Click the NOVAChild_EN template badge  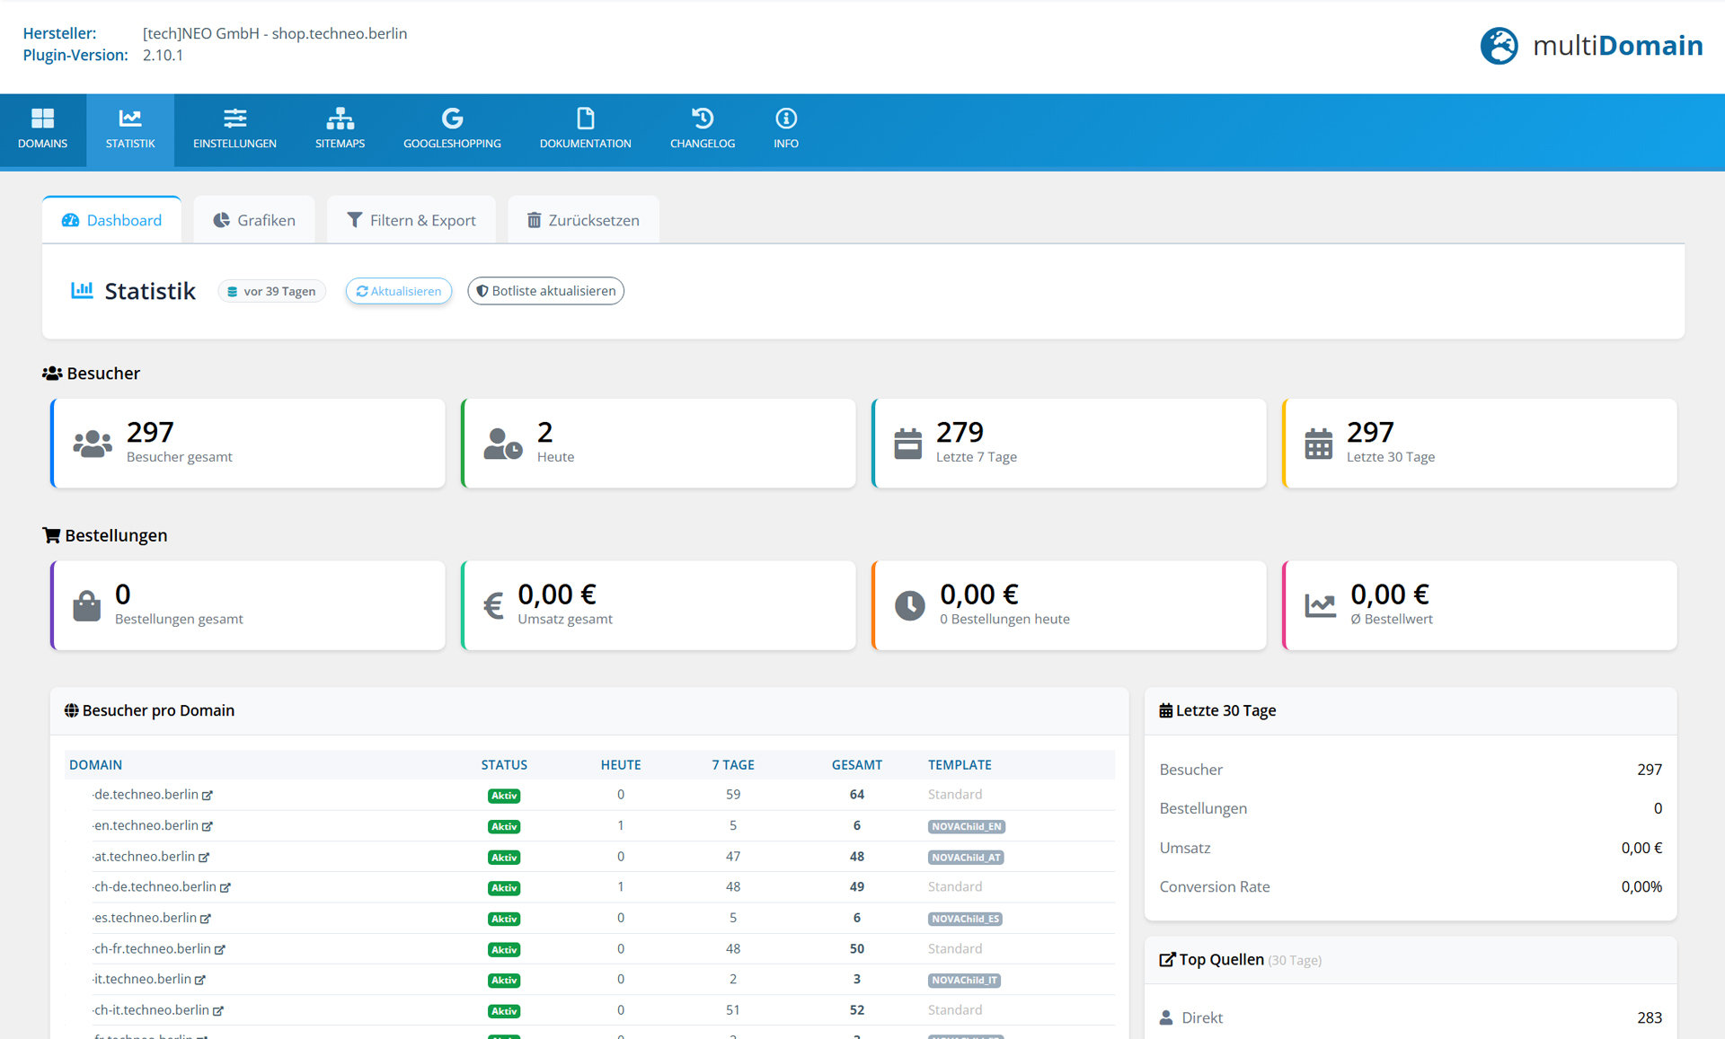click(966, 826)
